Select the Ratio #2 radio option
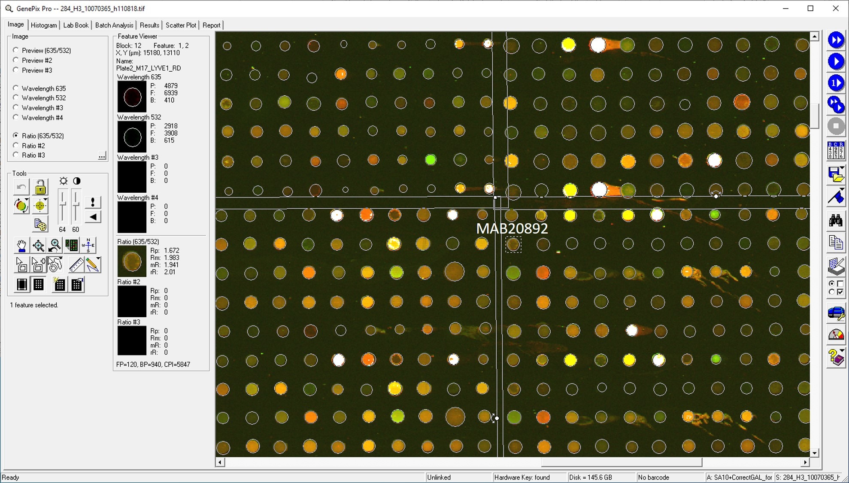 16,146
